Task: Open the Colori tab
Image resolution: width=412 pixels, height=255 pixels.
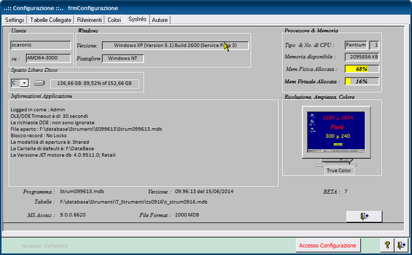Action: pos(114,20)
